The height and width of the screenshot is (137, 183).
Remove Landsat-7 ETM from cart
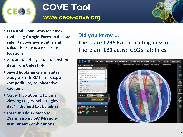pyautogui.click(x=106, y=107)
